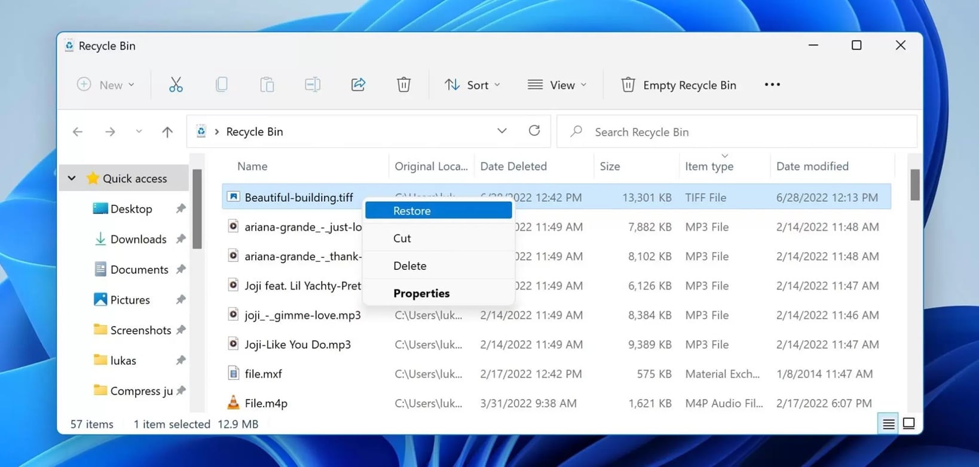Open the Sort dropdown menu
Image resolution: width=979 pixels, height=467 pixels.
pos(472,85)
